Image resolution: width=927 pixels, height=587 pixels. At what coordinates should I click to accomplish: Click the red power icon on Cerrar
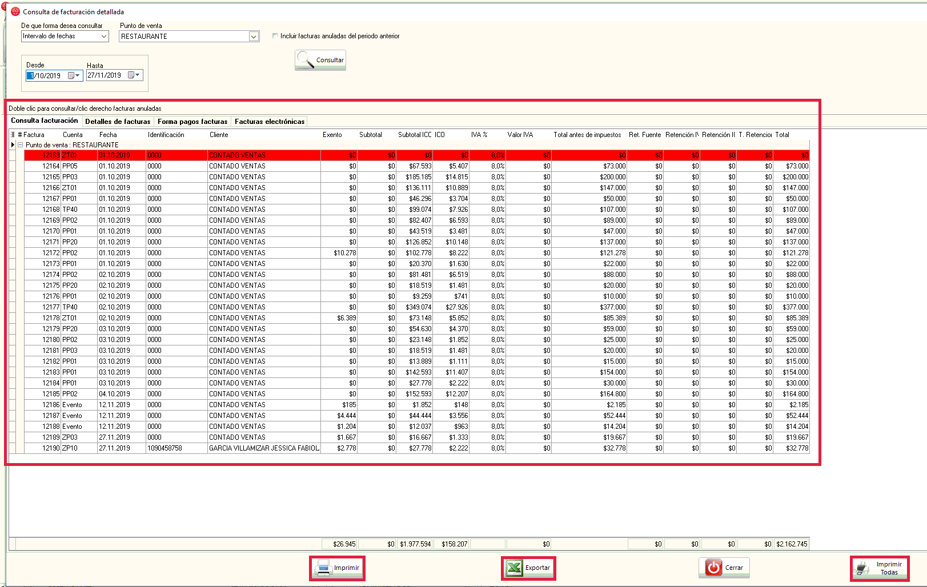pos(713,568)
